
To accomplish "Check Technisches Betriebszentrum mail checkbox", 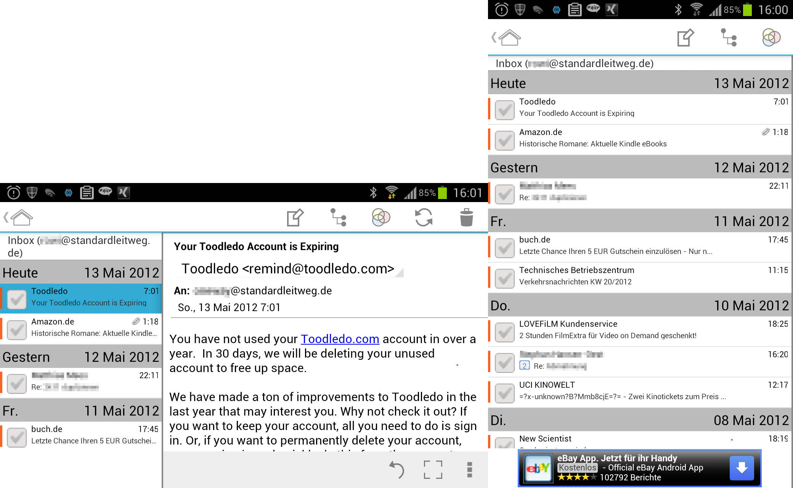I will [505, 278].
